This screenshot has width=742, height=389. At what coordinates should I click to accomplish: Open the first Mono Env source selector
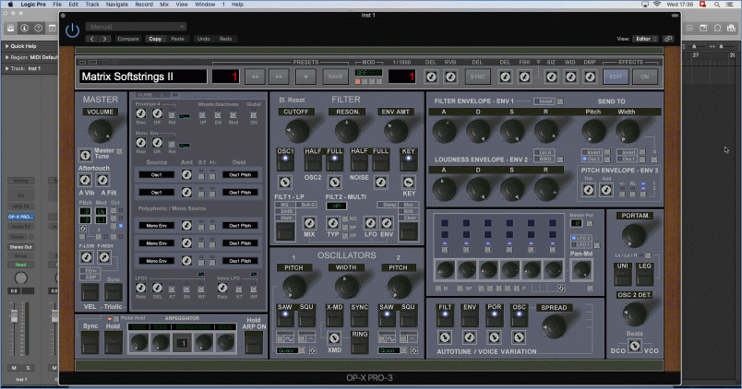(157, 226)
